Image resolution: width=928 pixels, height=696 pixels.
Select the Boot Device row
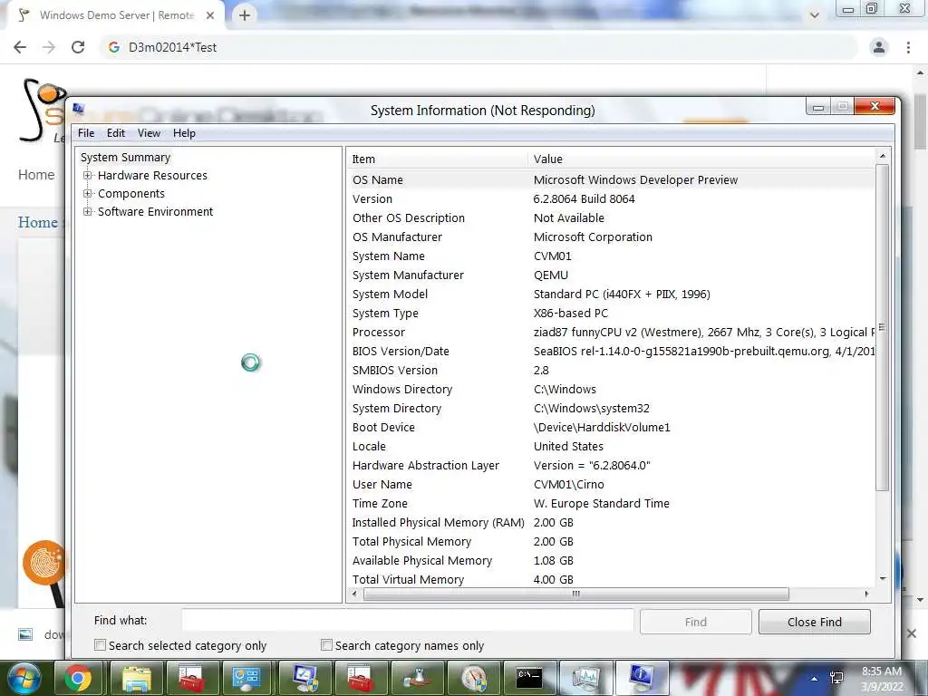[612, 428]
